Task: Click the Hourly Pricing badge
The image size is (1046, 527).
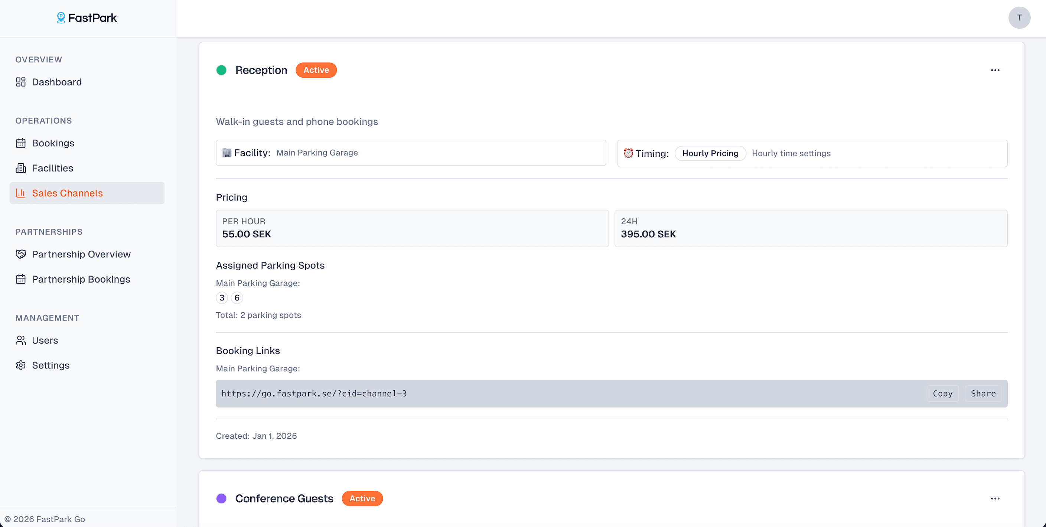Action: tap(710, 153)
